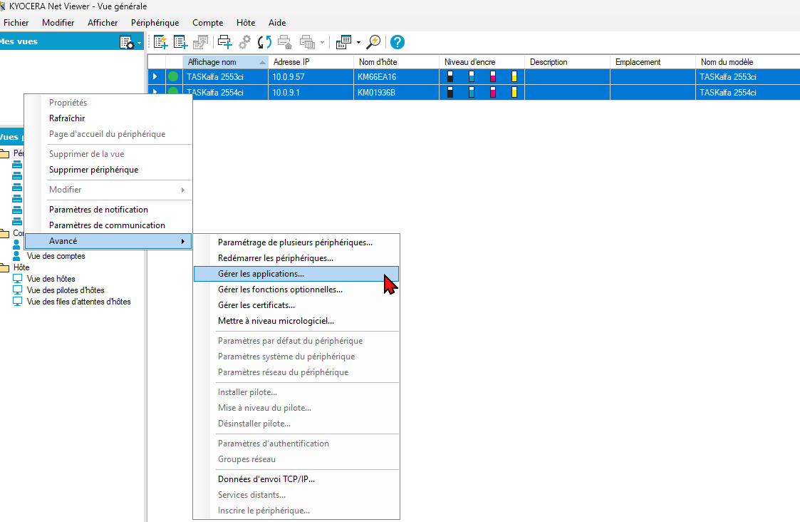Image resolution: width=800 pixels, height=522 pixels.
Task: Click the table view layout toolbar icon
Action: click(x=344, y=42)
